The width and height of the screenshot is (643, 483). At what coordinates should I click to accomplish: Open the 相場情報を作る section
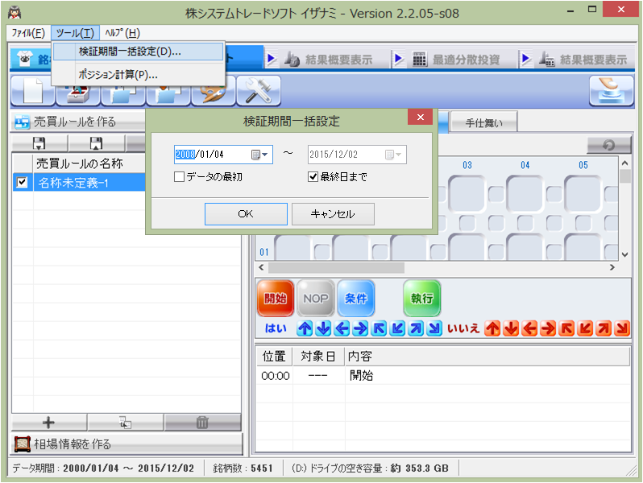pyautogui.click(x=127, y=444)
